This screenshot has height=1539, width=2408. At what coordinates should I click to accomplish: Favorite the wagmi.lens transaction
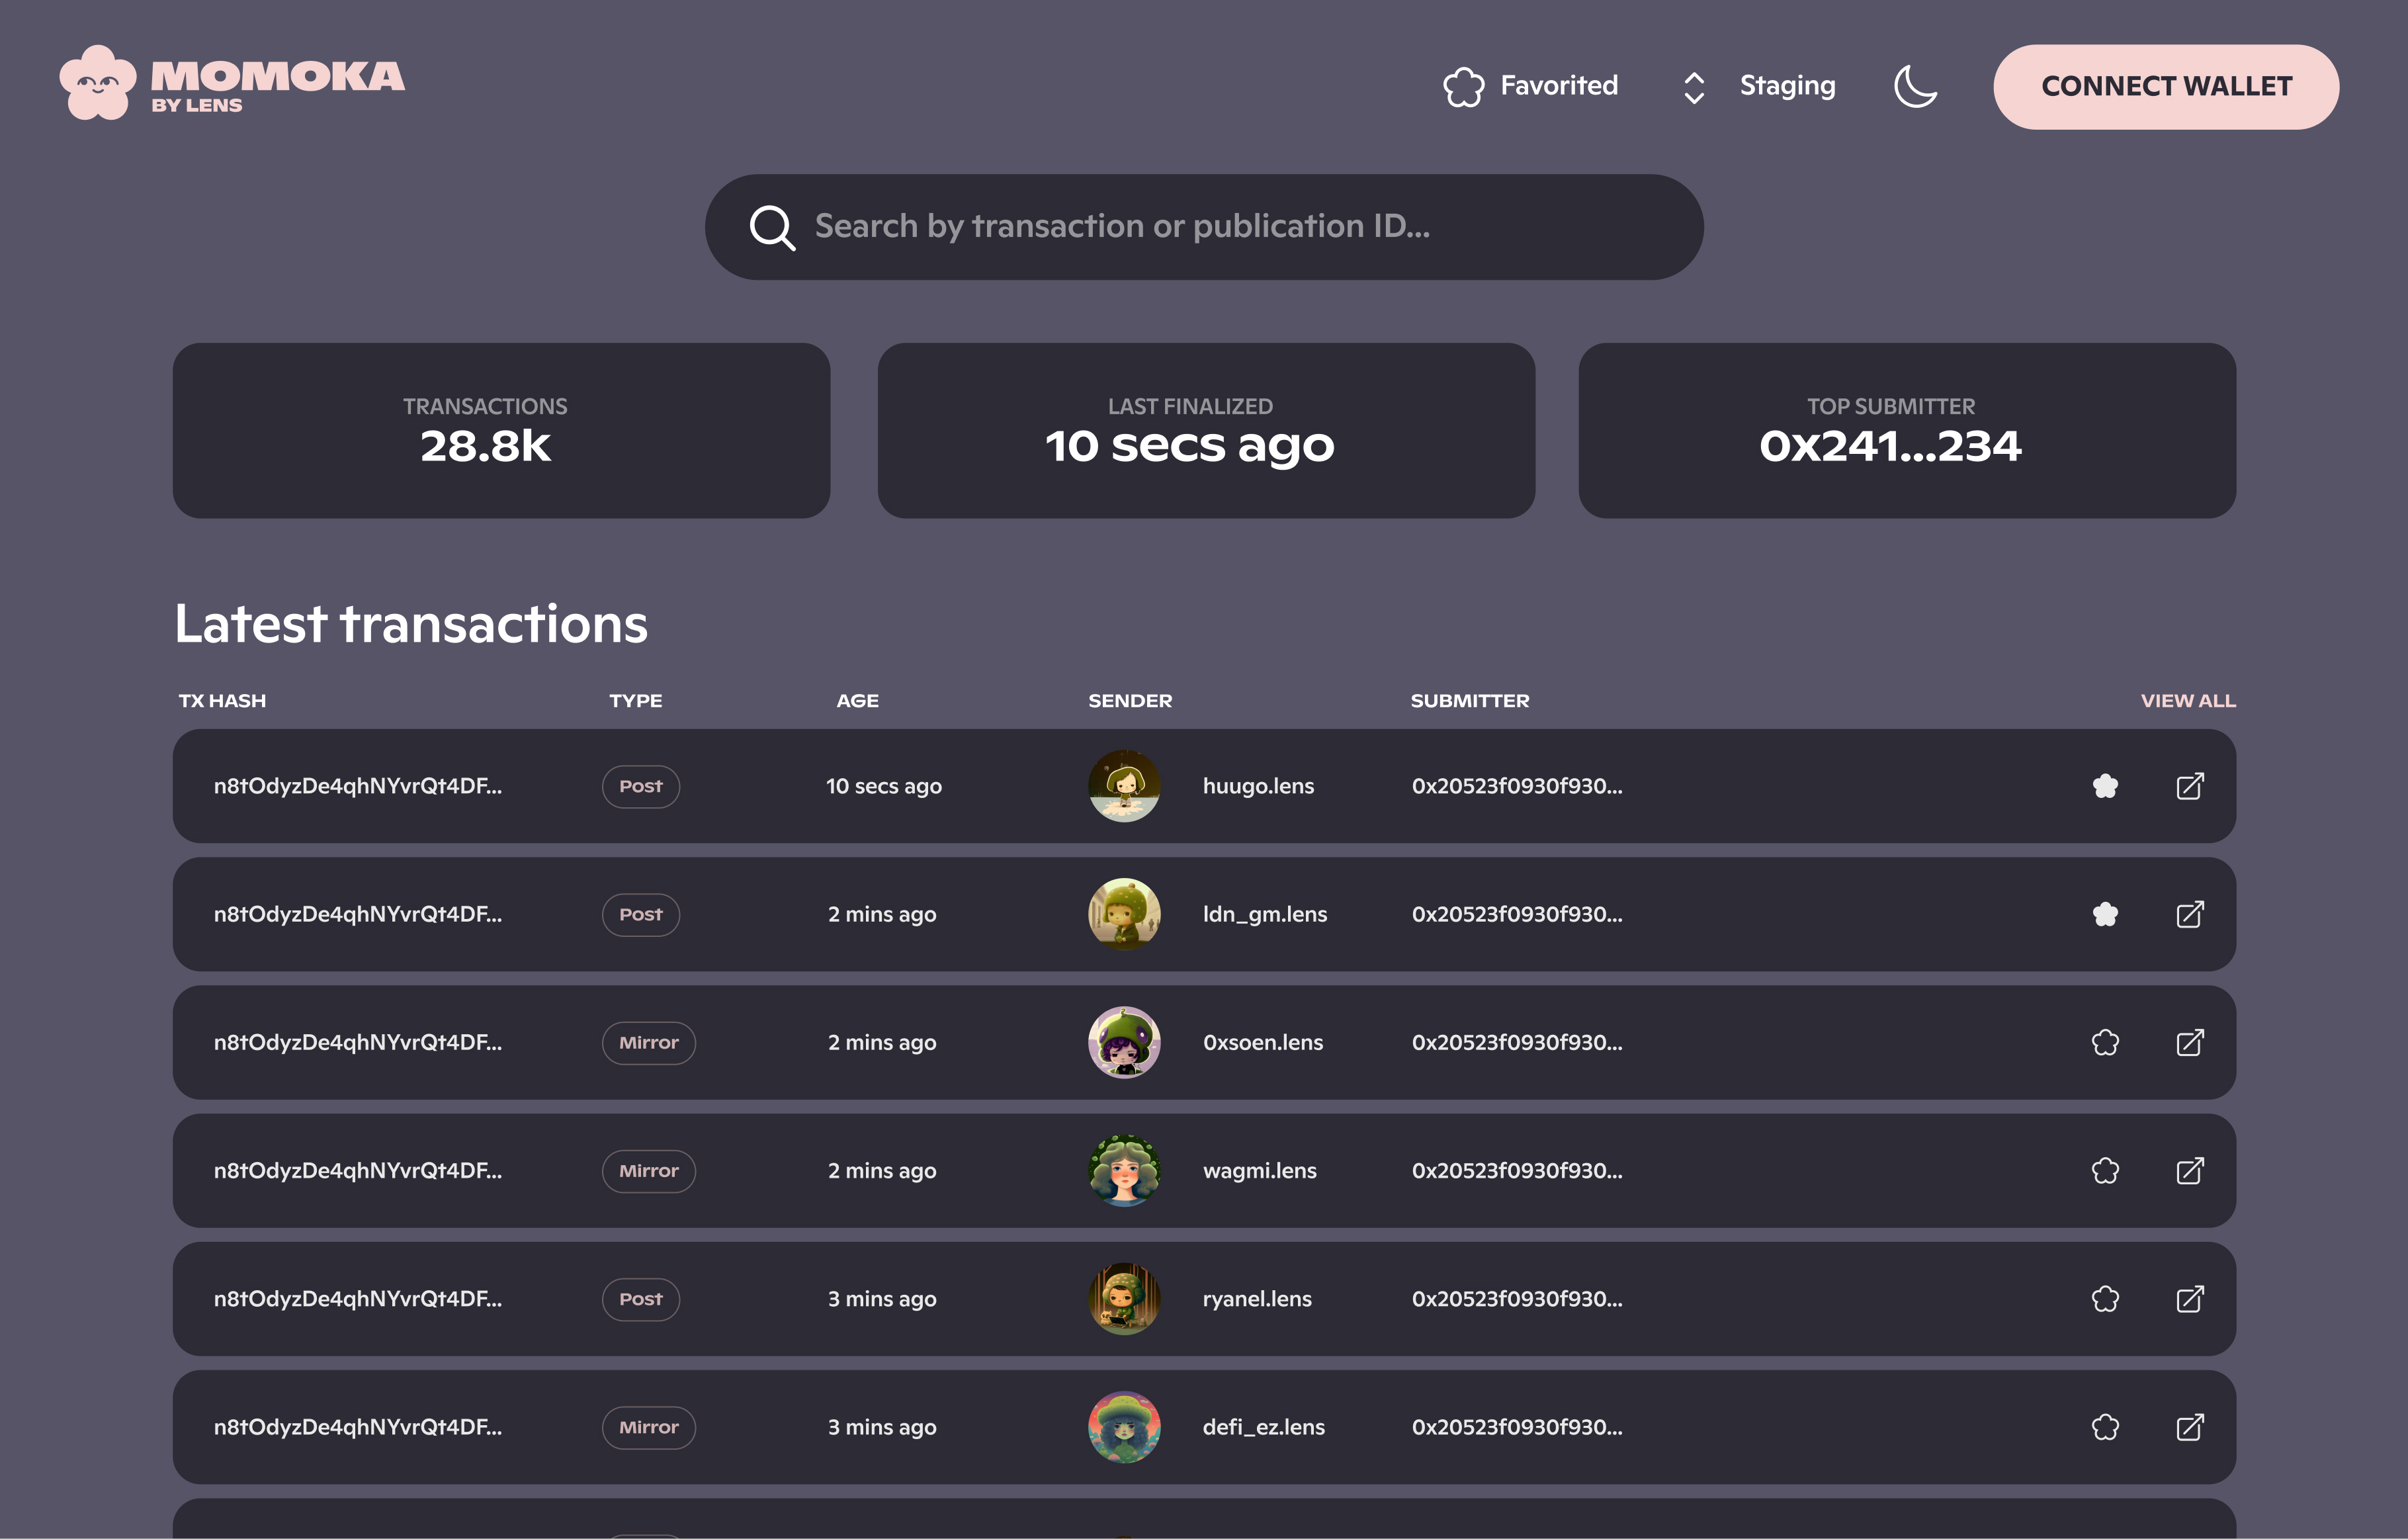[2105, 1170]
